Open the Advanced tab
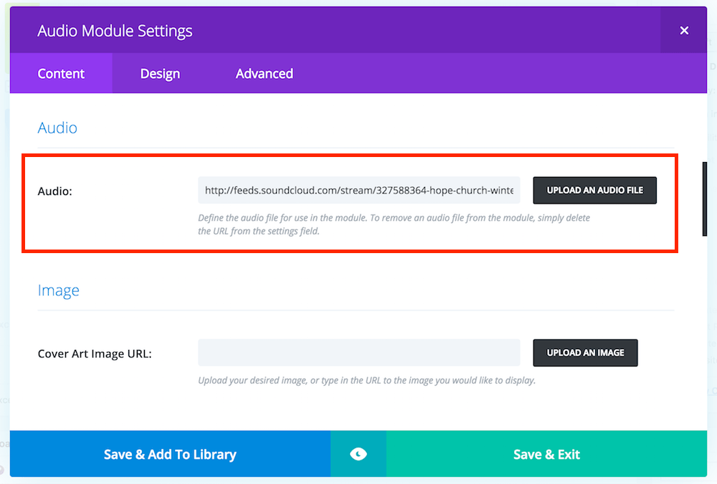 264,74
